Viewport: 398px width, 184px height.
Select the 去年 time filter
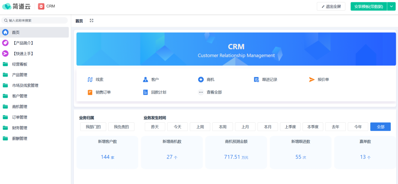pyautogui.click(x=335, y=127)
